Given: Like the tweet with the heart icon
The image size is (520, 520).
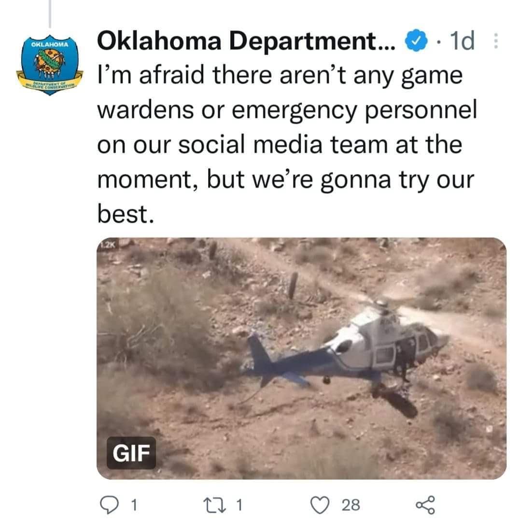Looking at the screenshot, I should [x=320, y=505].
